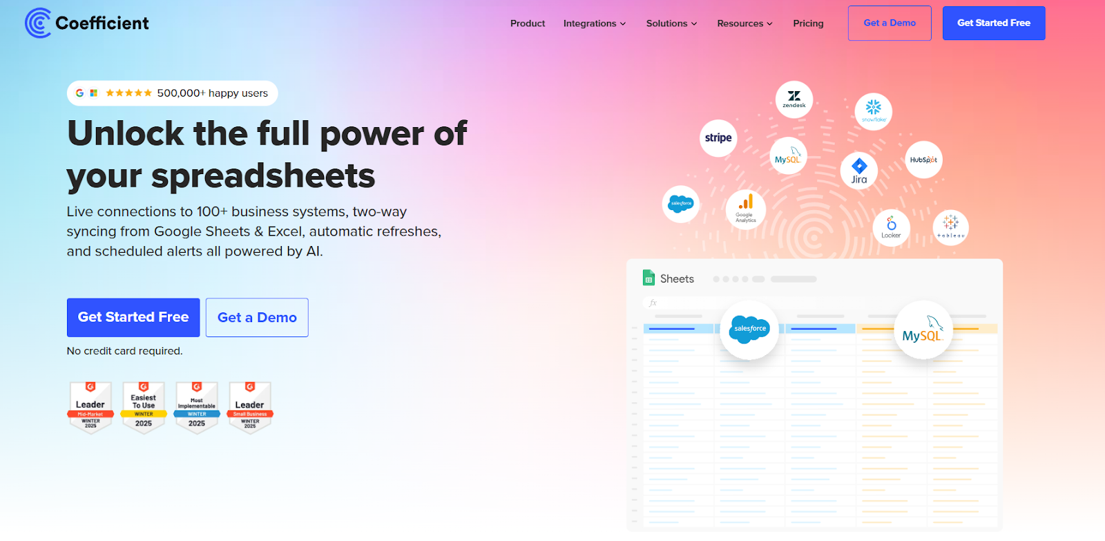Select the Zendesk integration icon
The width and height of the screenshot is (1105, 541).
click(x=794, y=99)
